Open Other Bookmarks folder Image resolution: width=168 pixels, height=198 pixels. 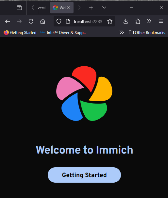tap(147, 33)
